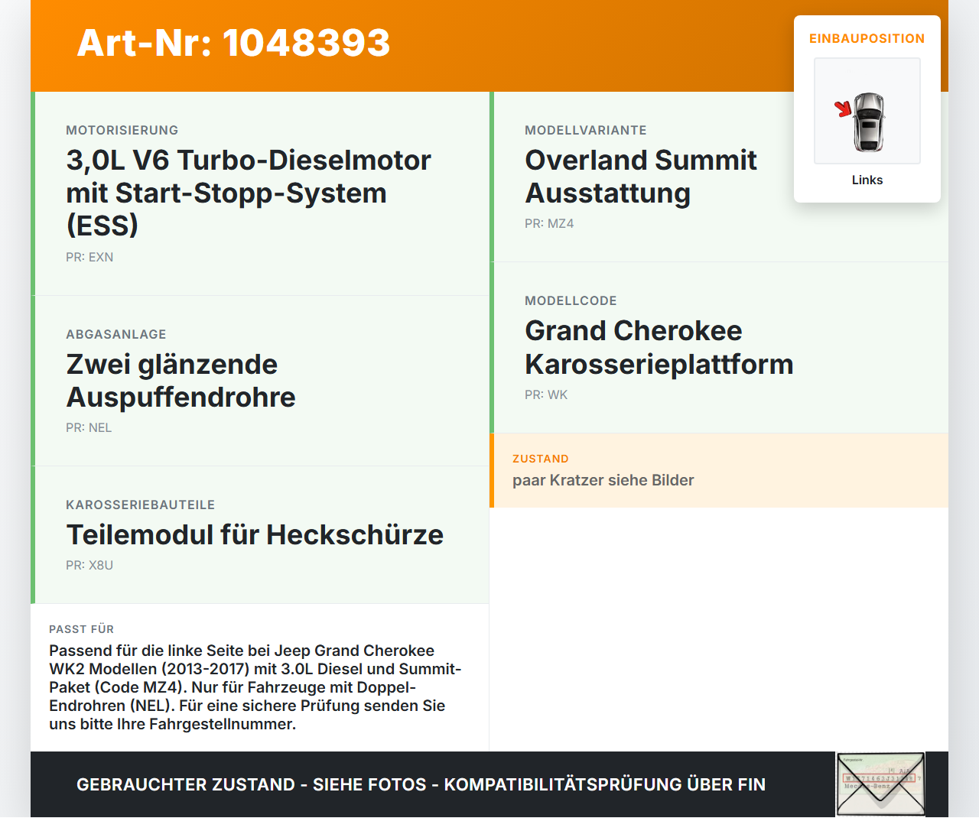Select the 3,0L V6 Turbo-Dieselmotor text
Screen dimensions: 979x818
click(x=249, y=193)
